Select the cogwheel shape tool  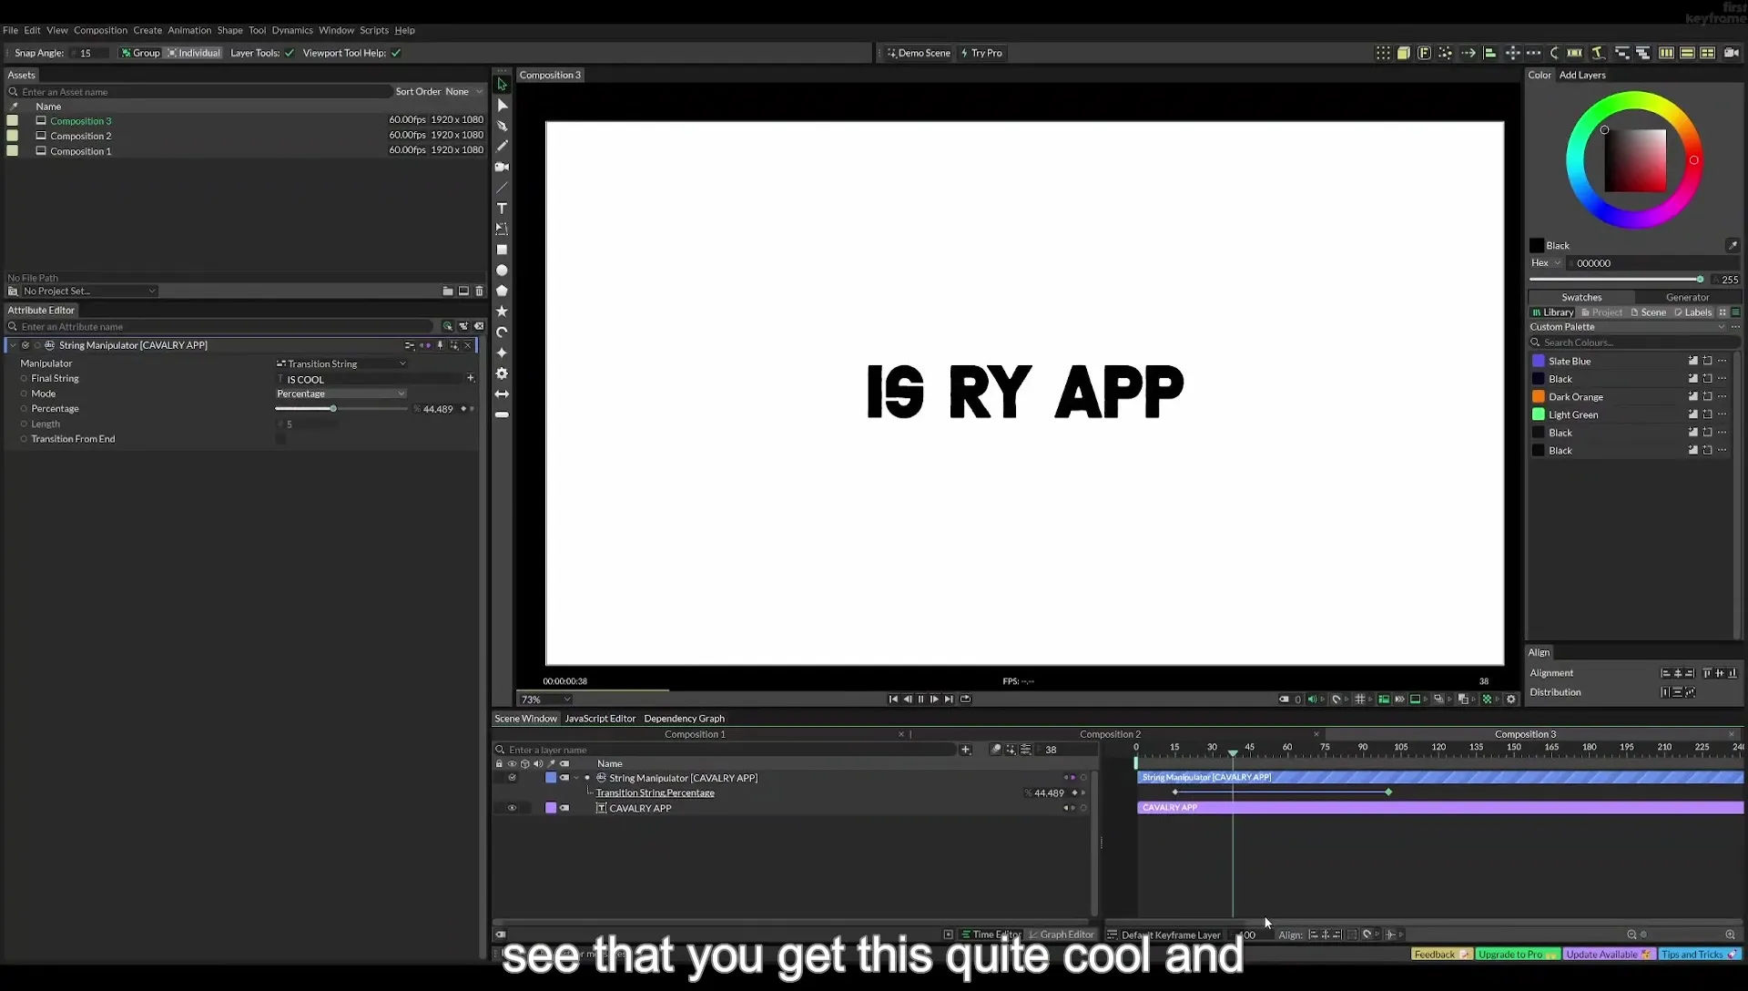click(x=502, y=373)
